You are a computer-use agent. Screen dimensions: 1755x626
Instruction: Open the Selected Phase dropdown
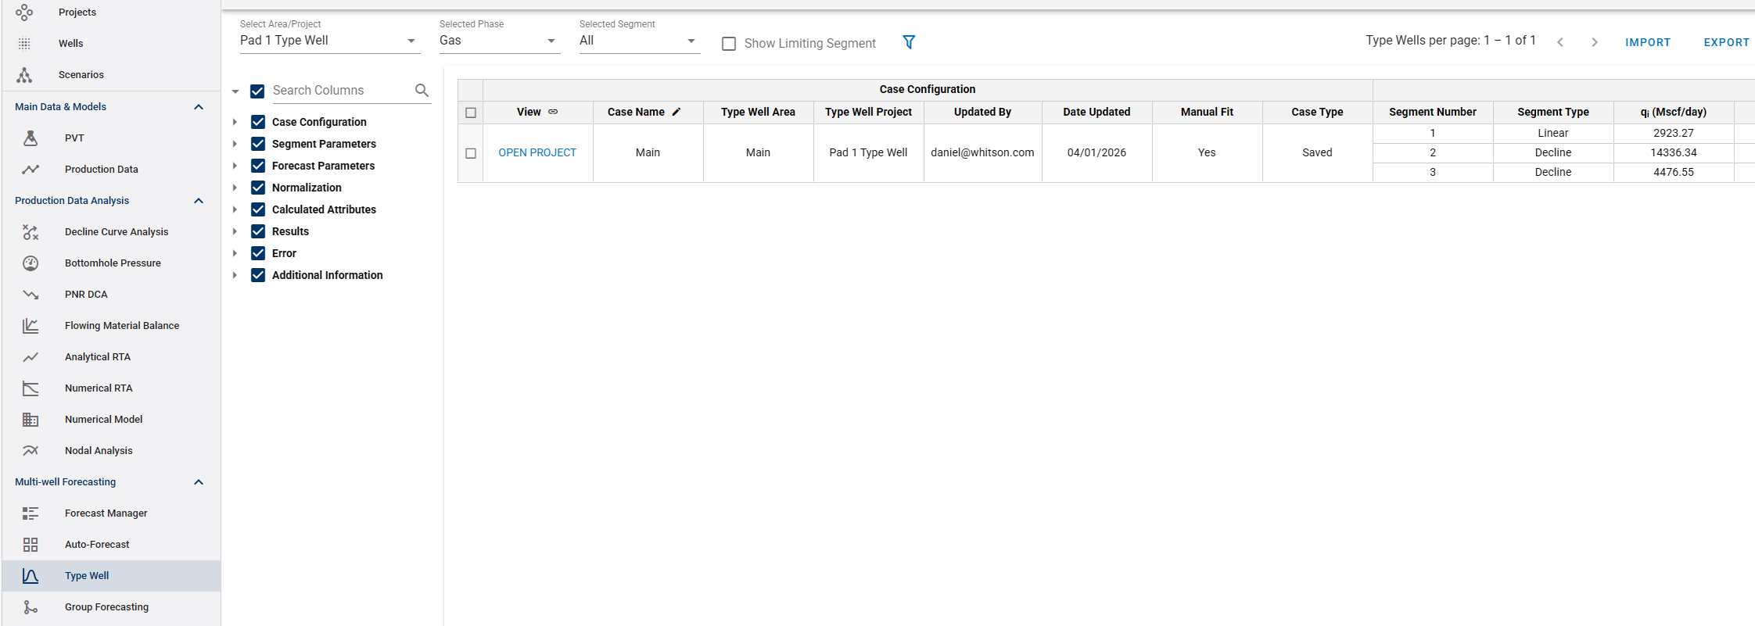tap(498, 41)
